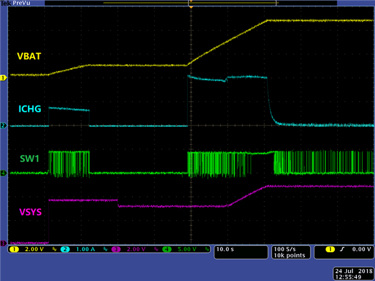
Task: Click the channel 2 ground marker on left edge
Action: click(x=3, y=126)
